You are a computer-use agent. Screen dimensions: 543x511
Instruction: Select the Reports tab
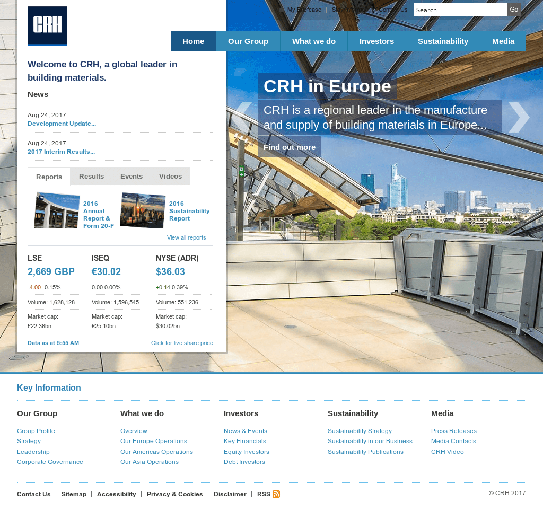coord(49,177)
